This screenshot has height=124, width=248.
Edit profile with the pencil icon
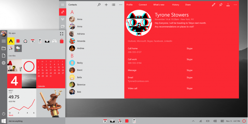(x=214, y=5)
